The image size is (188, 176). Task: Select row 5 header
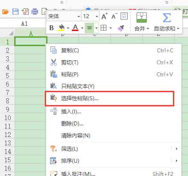[x=8, y=76]
